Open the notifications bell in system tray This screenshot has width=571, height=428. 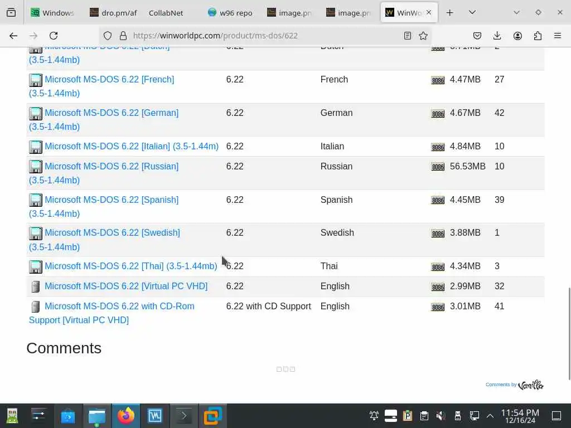[374, 416]
